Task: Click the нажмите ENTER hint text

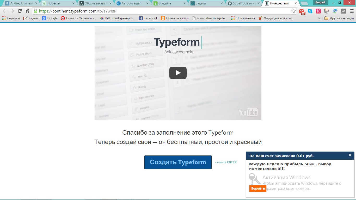Action: (x=226, y=162)
